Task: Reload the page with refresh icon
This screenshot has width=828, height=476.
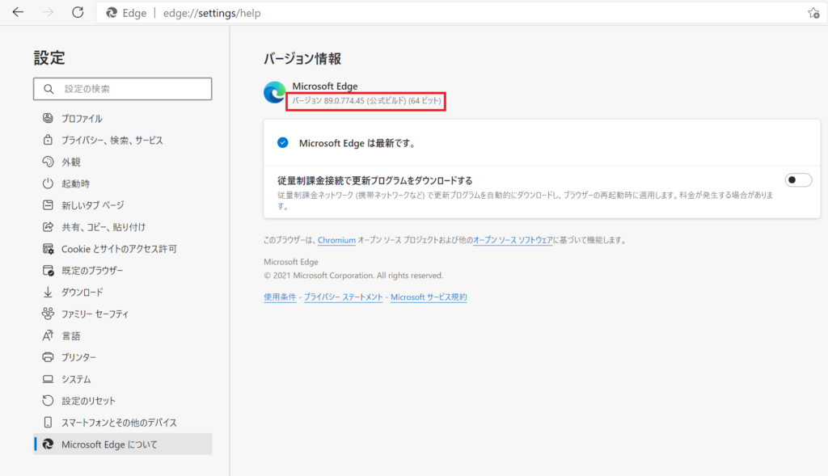Action: pos(78,12)
